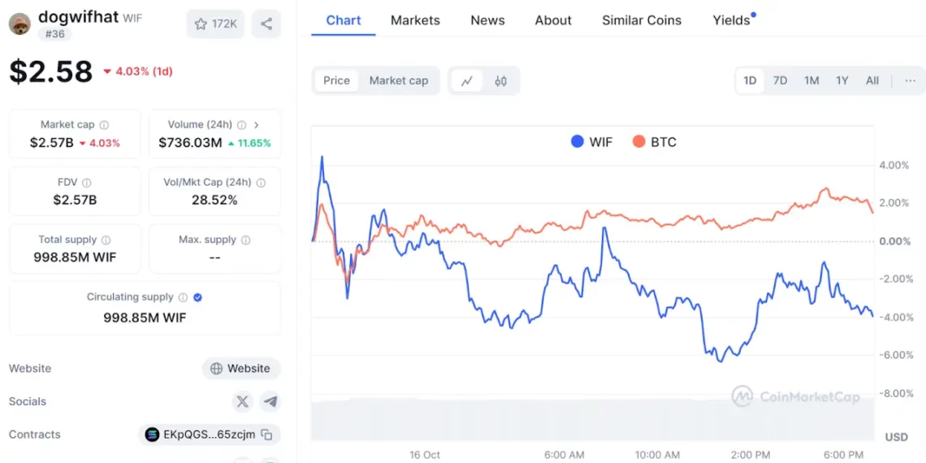Viewport: 926px width, 463px height.
Task: Open the Similar Coins tab
Action: 641,20
